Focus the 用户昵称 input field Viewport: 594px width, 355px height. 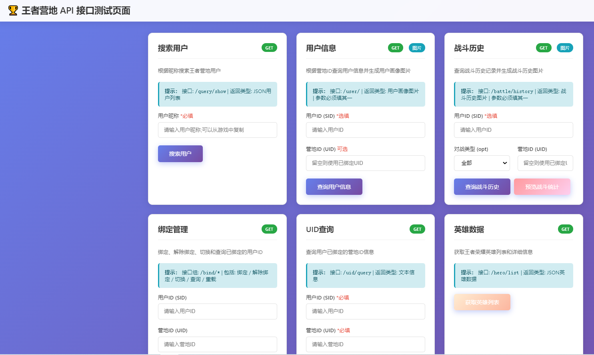[217, 130]
